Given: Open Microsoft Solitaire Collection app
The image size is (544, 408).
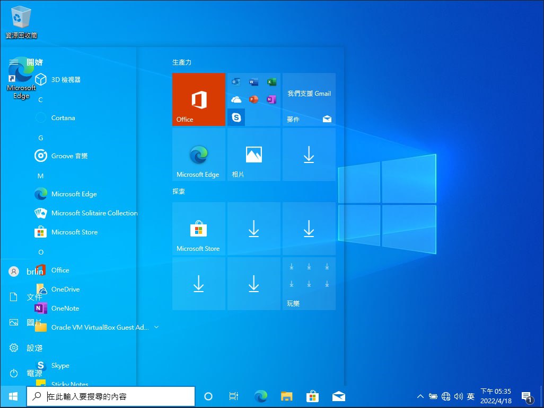Looking at the screenshot, I should point(87,213).
